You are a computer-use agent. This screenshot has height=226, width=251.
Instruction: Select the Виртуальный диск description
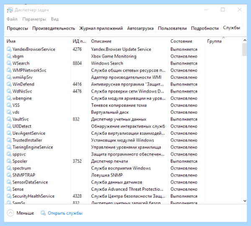point(110,112)
